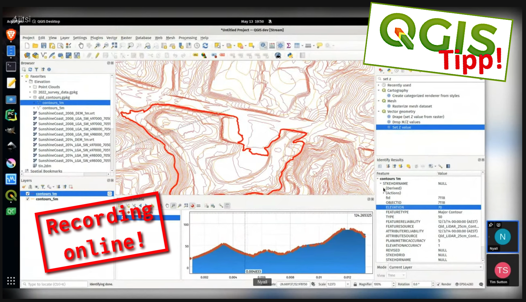Open the Processing Toolbox gear icon

pos(280,46)
